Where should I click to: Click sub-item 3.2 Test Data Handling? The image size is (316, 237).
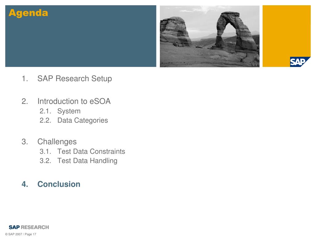[x=78, y=161]
